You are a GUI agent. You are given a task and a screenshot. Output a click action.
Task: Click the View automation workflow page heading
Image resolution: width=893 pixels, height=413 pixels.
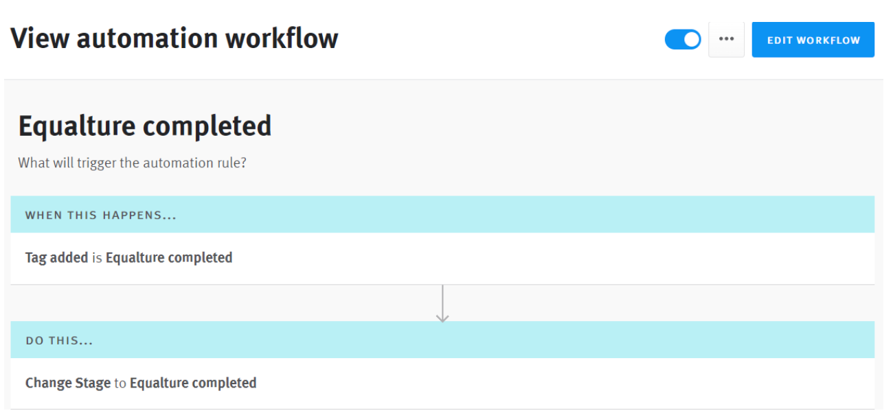click(174, 38)
